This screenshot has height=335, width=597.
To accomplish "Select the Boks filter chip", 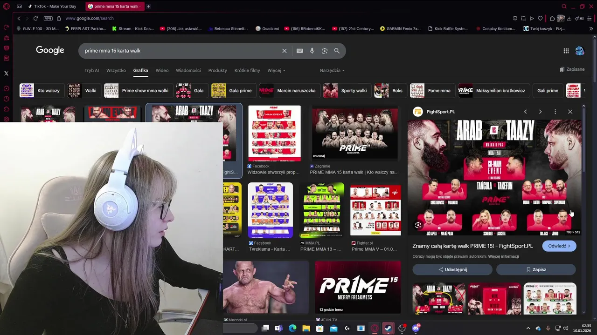I will click(390, 91).
